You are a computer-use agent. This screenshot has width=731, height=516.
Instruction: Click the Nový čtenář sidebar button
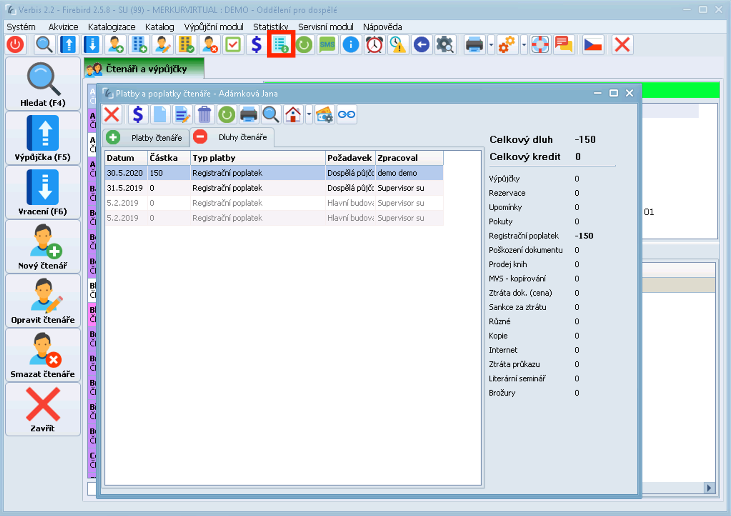43,247
